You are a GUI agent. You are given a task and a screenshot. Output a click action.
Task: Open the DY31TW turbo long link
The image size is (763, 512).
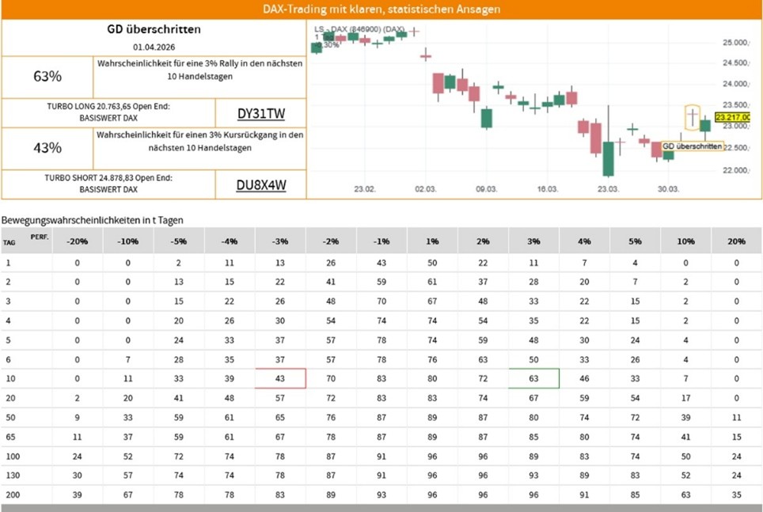coord(260,113)
